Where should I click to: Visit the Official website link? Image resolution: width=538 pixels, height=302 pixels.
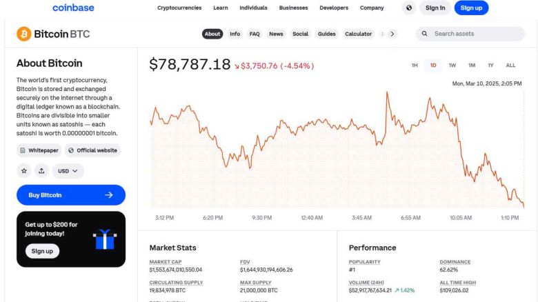point(93,150)
